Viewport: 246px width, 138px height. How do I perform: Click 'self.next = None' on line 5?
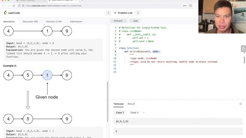pyautogui.click(x=143, y=41)
